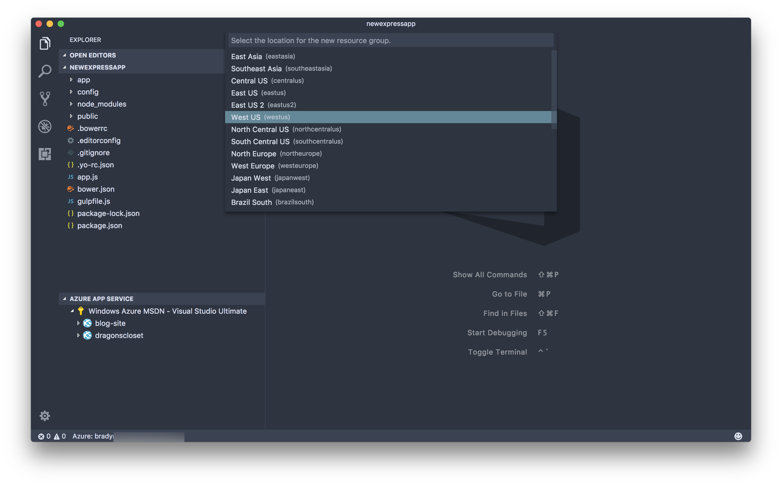Click the Run/Debug icon
This screenshot has width=782, height=486.
[x=45, y=125]
